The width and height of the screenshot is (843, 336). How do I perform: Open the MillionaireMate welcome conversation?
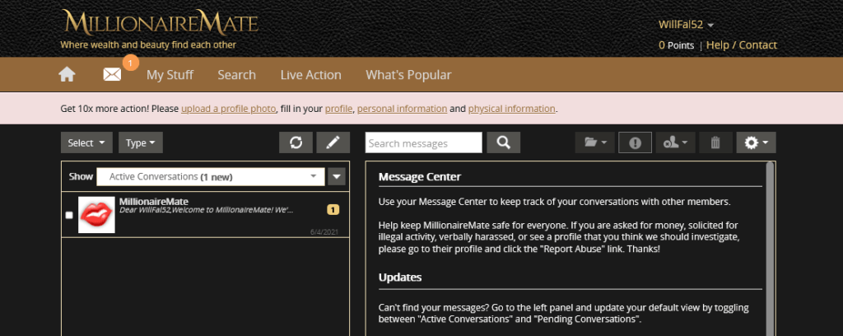[205, 214]
